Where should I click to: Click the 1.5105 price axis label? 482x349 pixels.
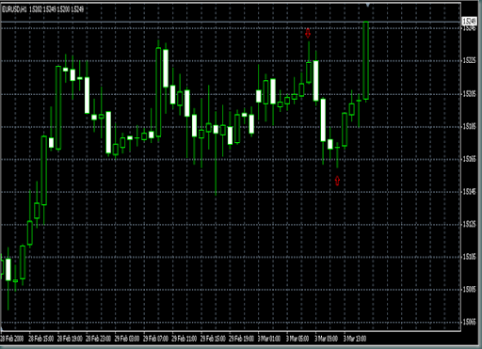click(x=469, y=257)
